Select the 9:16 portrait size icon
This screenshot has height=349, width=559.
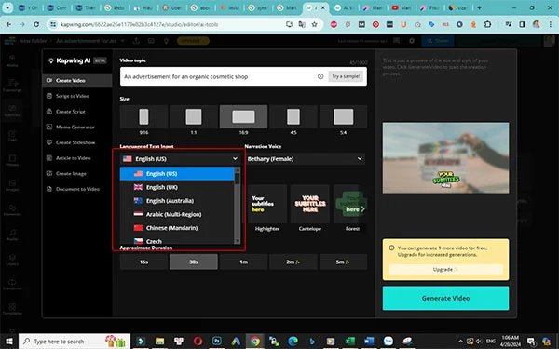(143, 117)
